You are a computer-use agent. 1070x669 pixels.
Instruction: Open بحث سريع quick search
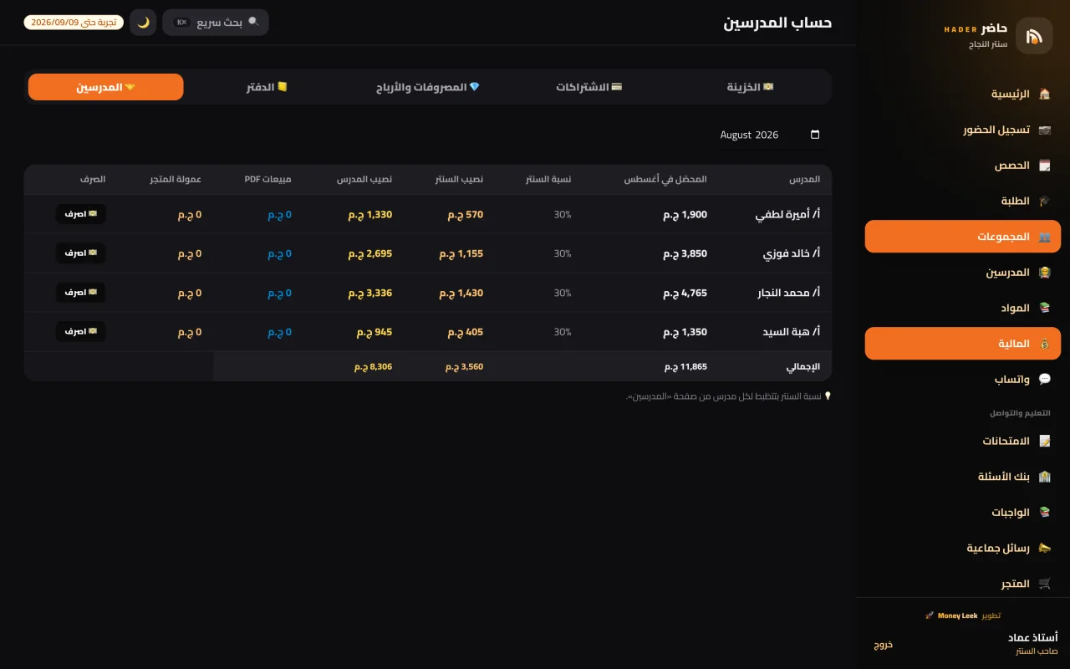point(216,23)
